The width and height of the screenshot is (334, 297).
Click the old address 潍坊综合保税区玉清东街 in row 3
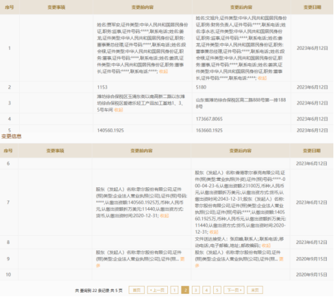click(141, 103)
